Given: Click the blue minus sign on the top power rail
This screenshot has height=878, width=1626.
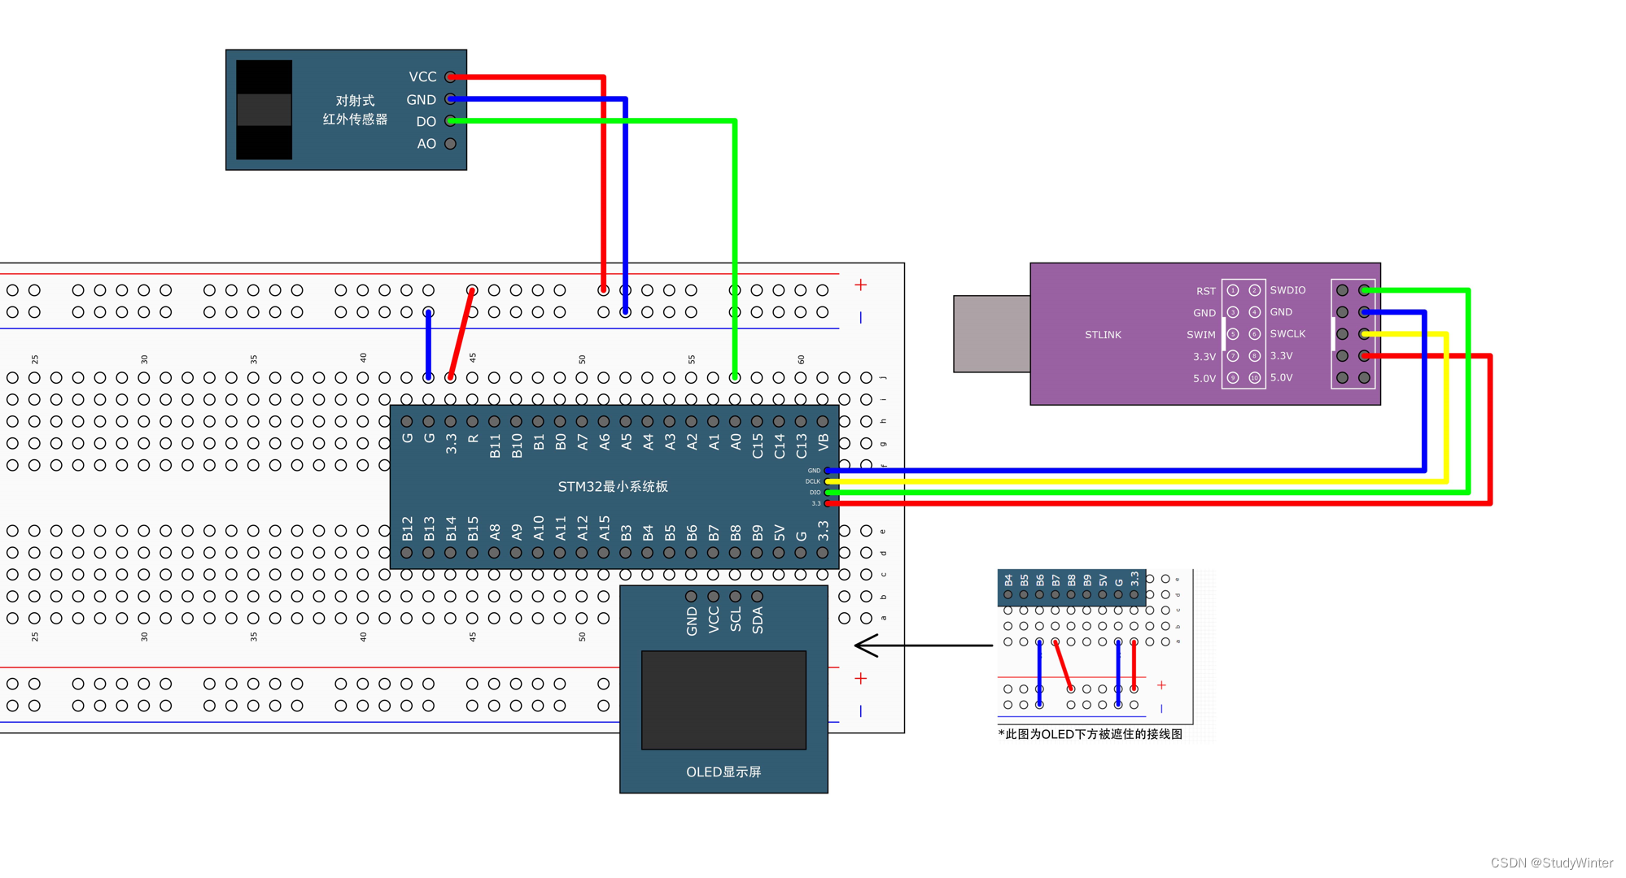Looking at the screenshot, I should point(860,318).
